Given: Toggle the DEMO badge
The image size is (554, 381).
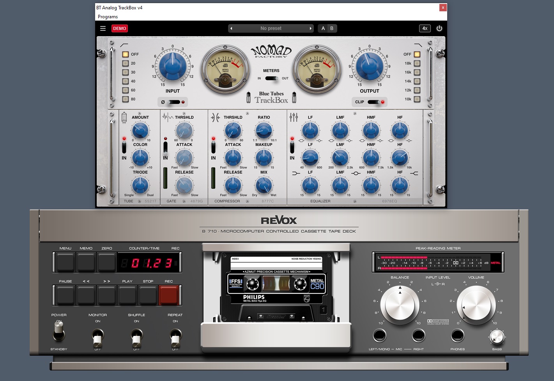Looking at the screenshot, I should 120,28.
